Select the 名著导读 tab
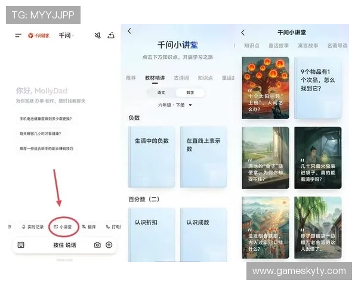 [x=337, y=46]
